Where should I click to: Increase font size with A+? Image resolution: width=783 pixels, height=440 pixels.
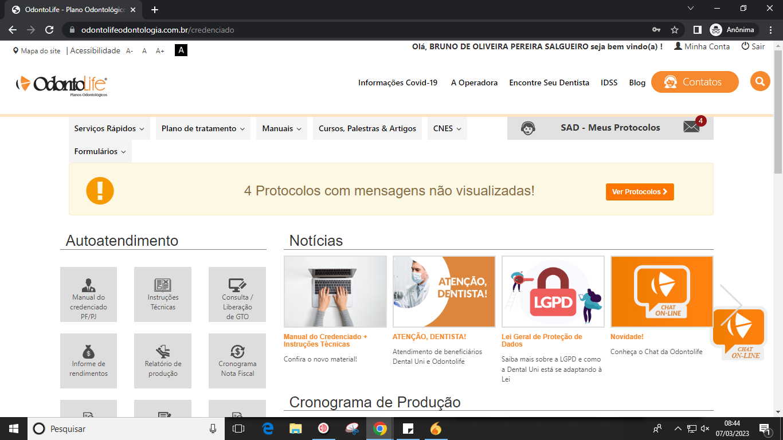[x=160, y=51]
